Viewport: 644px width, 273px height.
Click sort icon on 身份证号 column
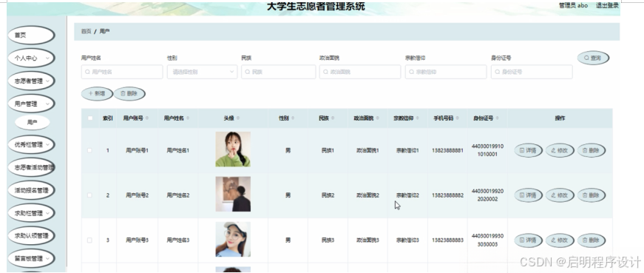point(498,118)
